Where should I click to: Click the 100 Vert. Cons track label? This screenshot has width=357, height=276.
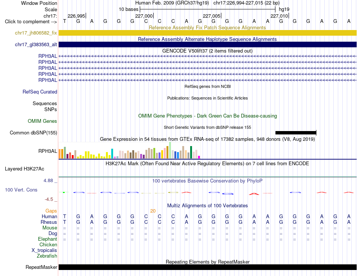[21, 190]
